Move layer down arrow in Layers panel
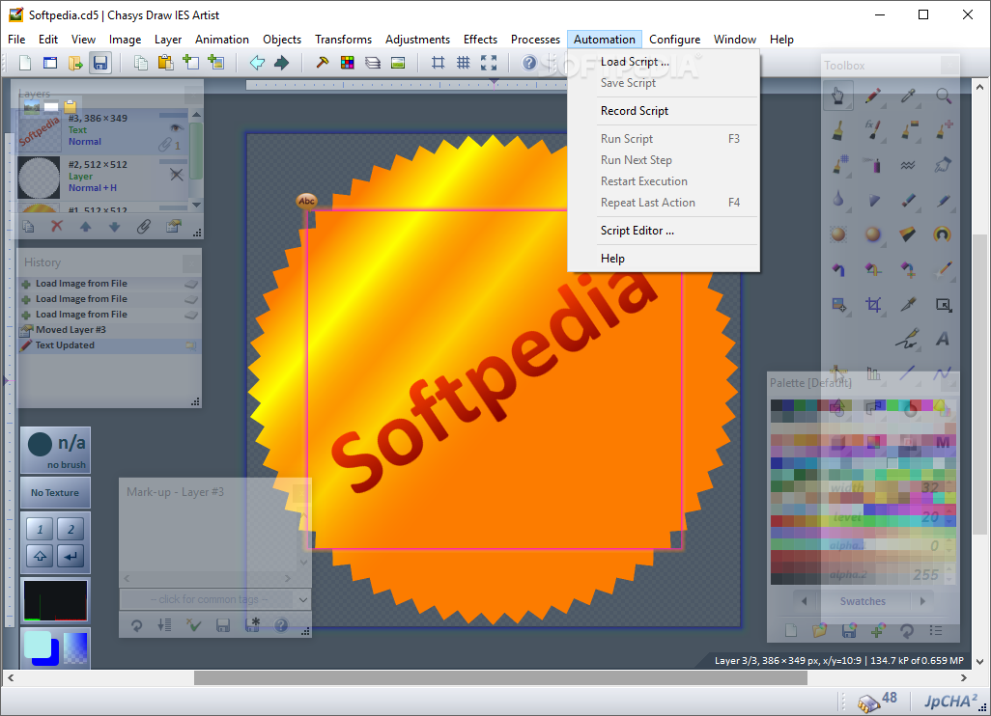The width and height of the screenshot is (991, 716). tap(114, 226)
